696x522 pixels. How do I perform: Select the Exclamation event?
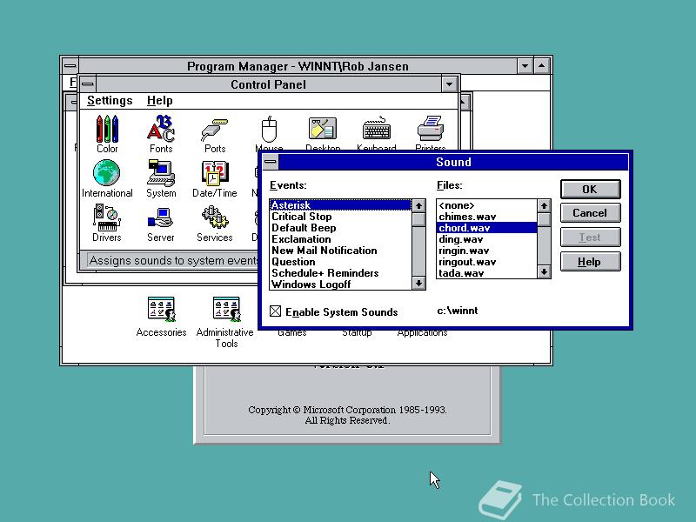pos(340,239)
